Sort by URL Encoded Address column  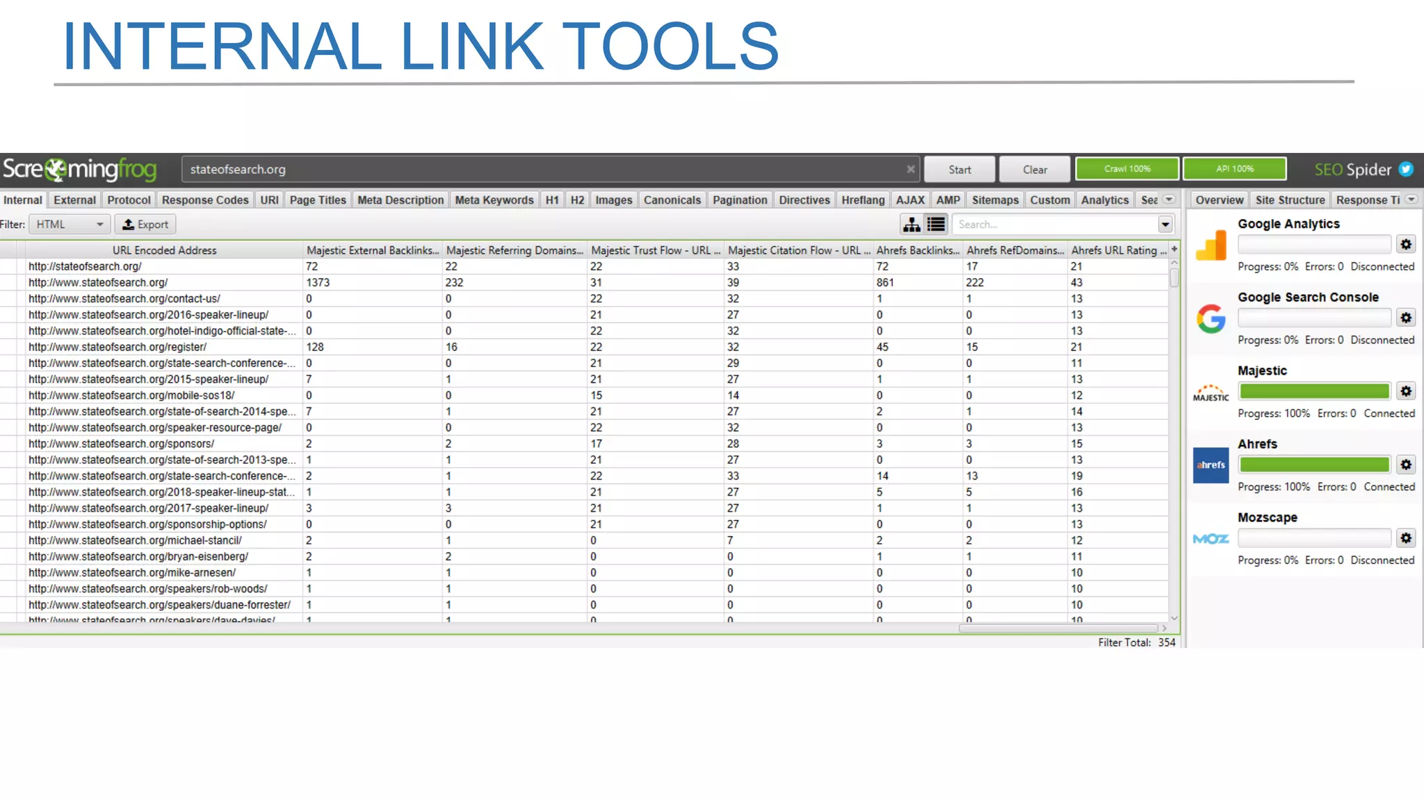(x=164, y=250)
